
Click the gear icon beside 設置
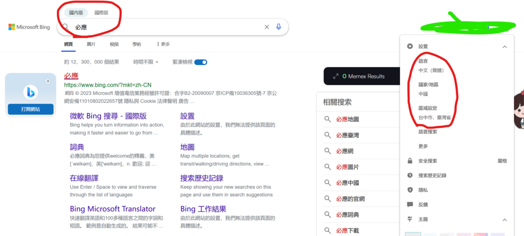pos(410,47)
